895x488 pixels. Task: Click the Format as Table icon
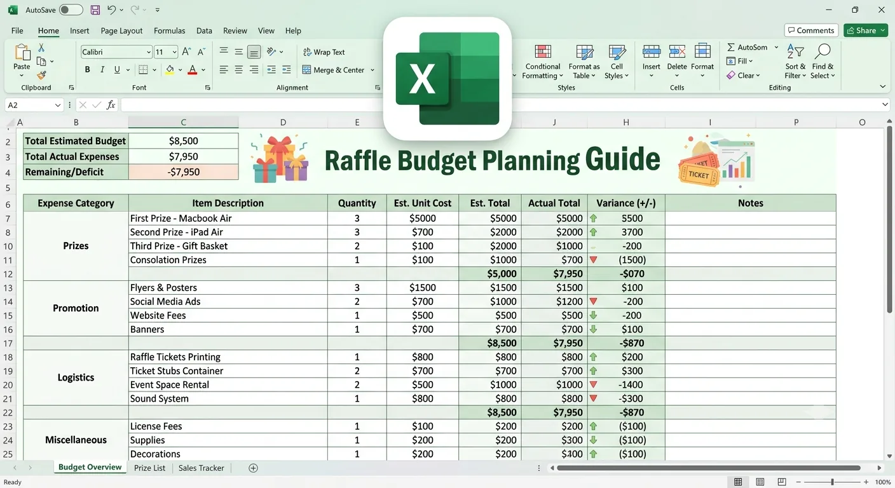584,52
